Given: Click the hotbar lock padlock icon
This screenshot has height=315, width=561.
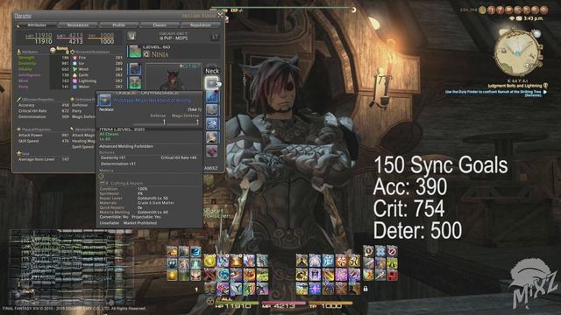Looking at the screenshot, I should pos(366,288).
